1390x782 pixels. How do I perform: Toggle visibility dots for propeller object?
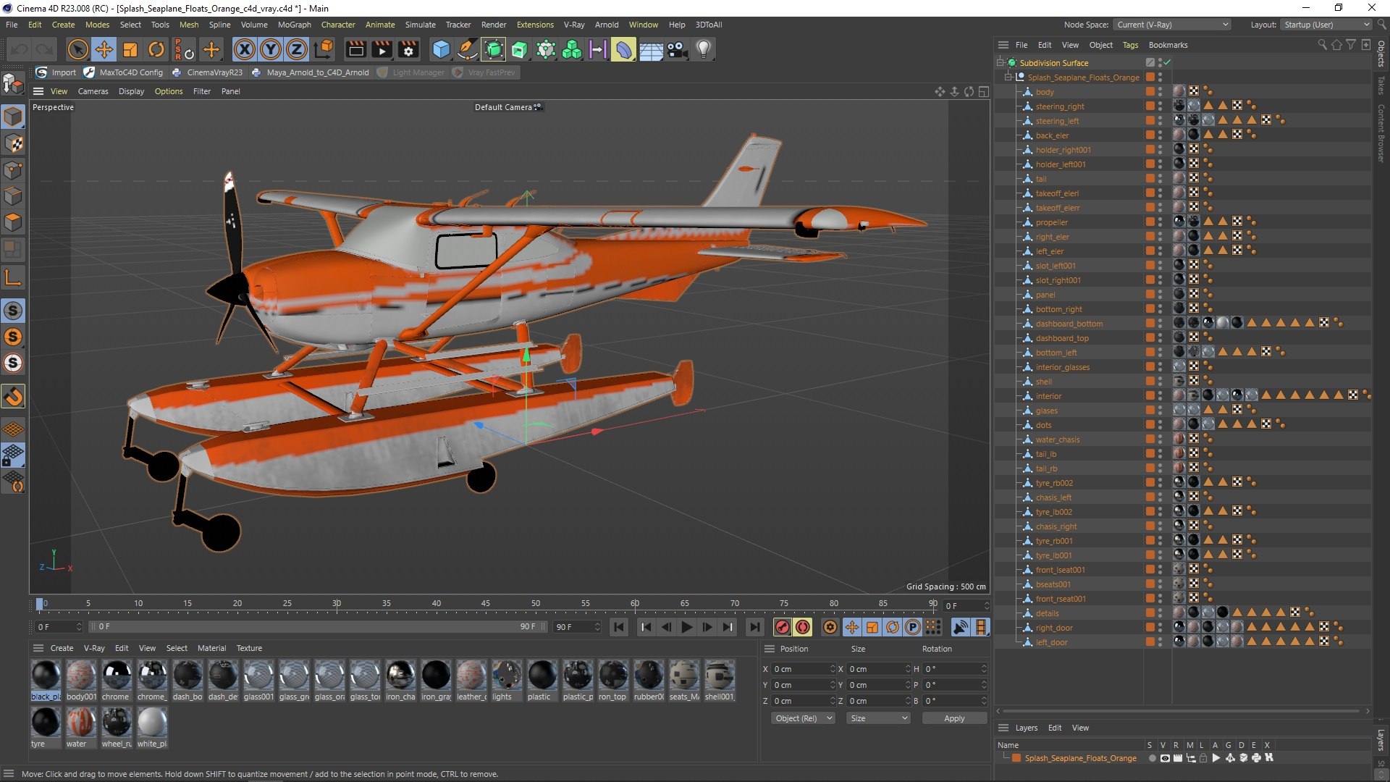[x=1160, y=222]
